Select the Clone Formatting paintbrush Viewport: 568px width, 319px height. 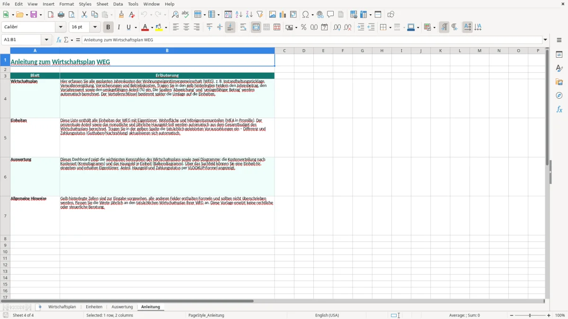(122, 15)
